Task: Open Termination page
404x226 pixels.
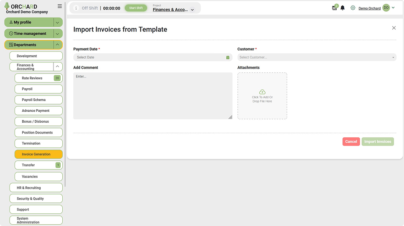Action: coord(38,143)
